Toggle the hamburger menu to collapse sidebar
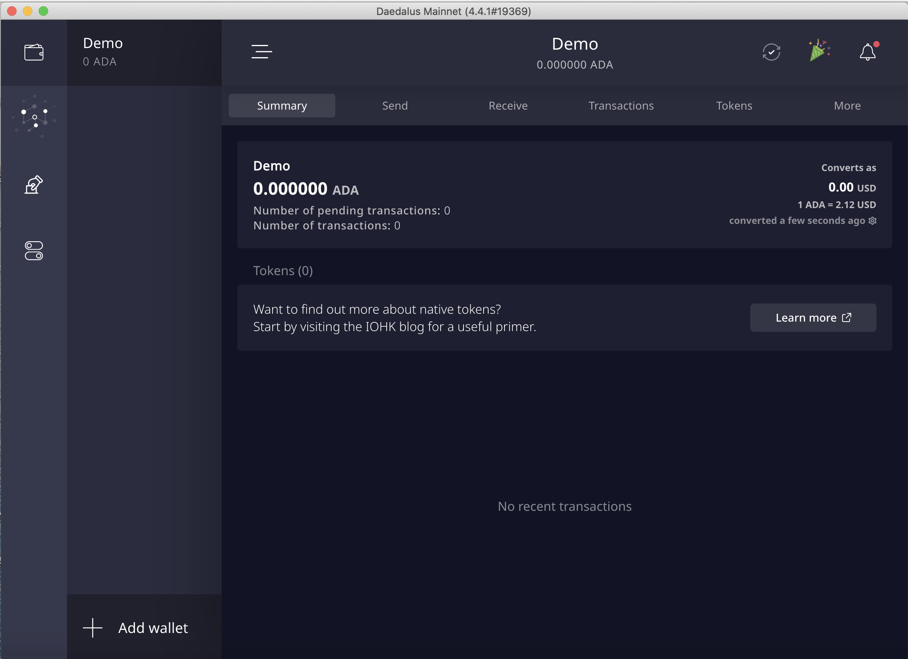The image size is (908, 659). [x=262, y=52]
